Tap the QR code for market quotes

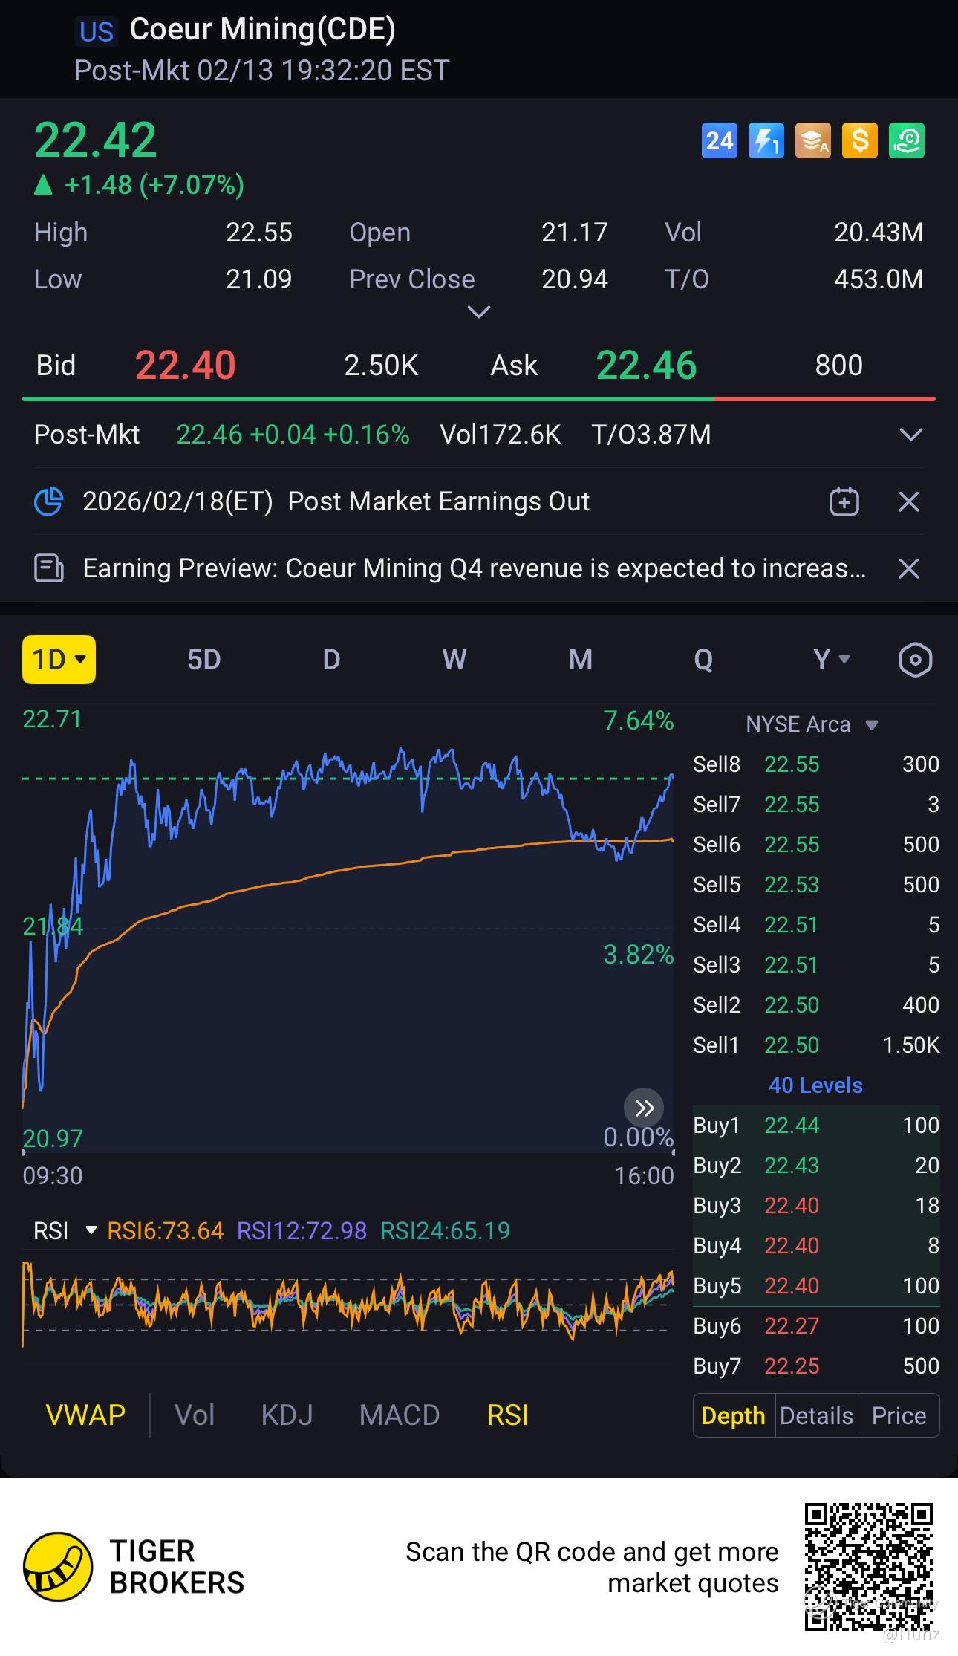(x=868, y=1566)
